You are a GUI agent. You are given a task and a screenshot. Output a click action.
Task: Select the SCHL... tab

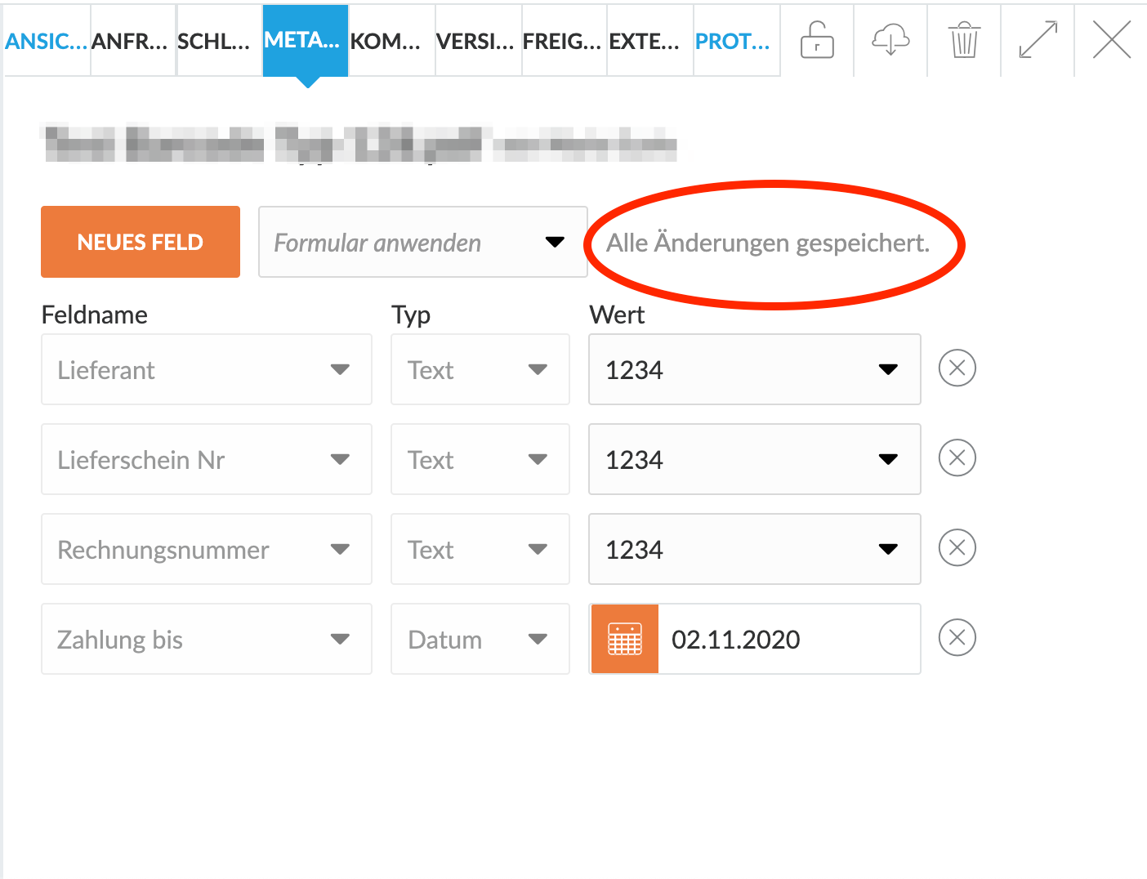pos(219,41)
